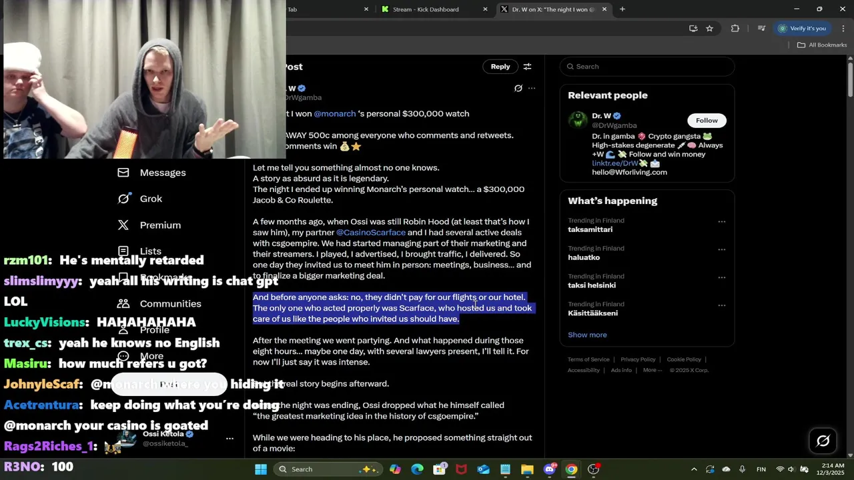Viewport: 854px width, 480px height.
Task: Open the @CasinoScarface mention link
Action: pyautogui.click(x=371, y=233)
